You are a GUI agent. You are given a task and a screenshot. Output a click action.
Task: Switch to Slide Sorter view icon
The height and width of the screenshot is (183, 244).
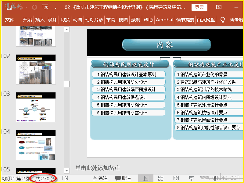(161, 178)
